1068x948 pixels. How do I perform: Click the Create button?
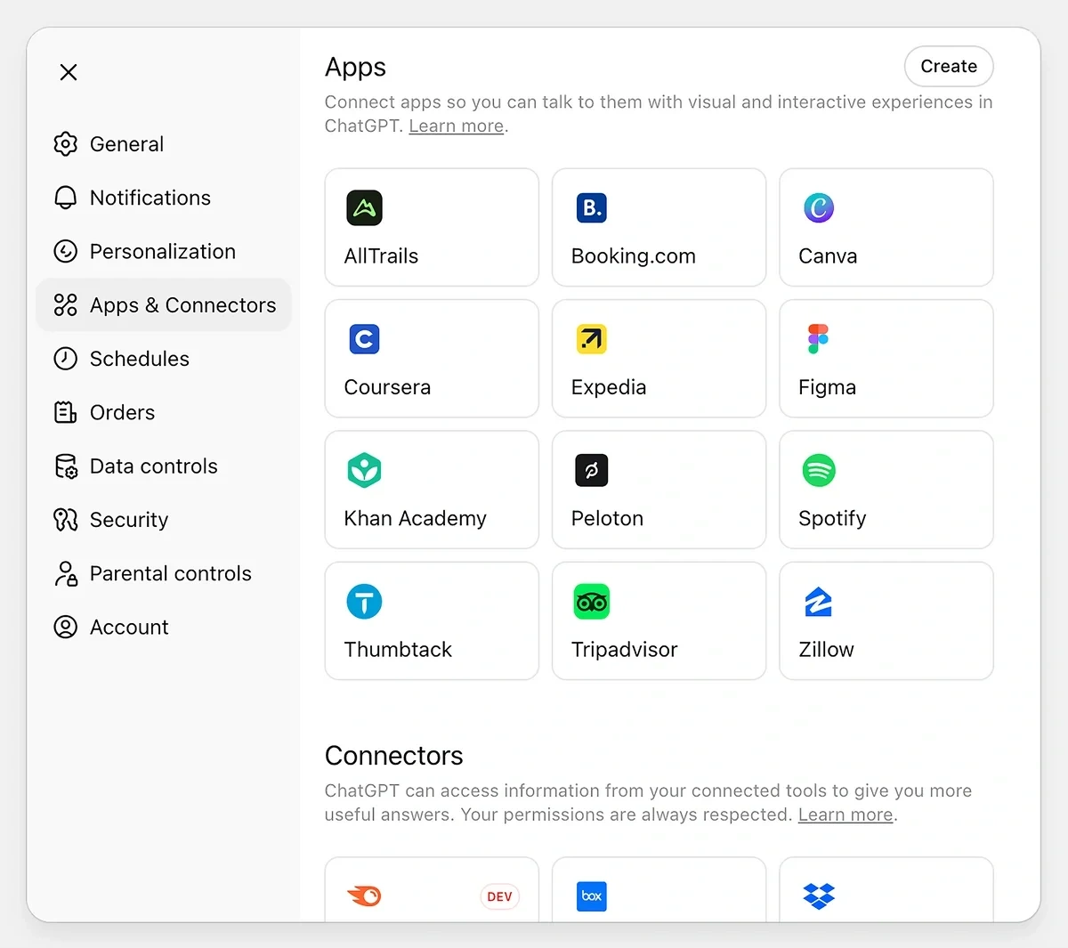point(948,66)
